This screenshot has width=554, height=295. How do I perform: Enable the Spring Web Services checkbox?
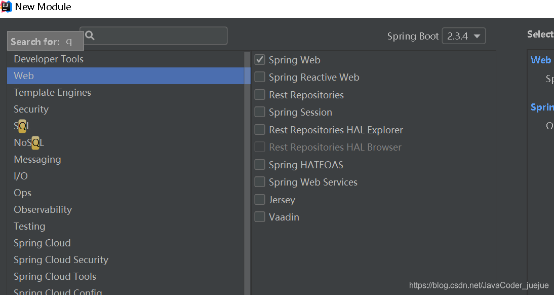[x=260, y=182]
